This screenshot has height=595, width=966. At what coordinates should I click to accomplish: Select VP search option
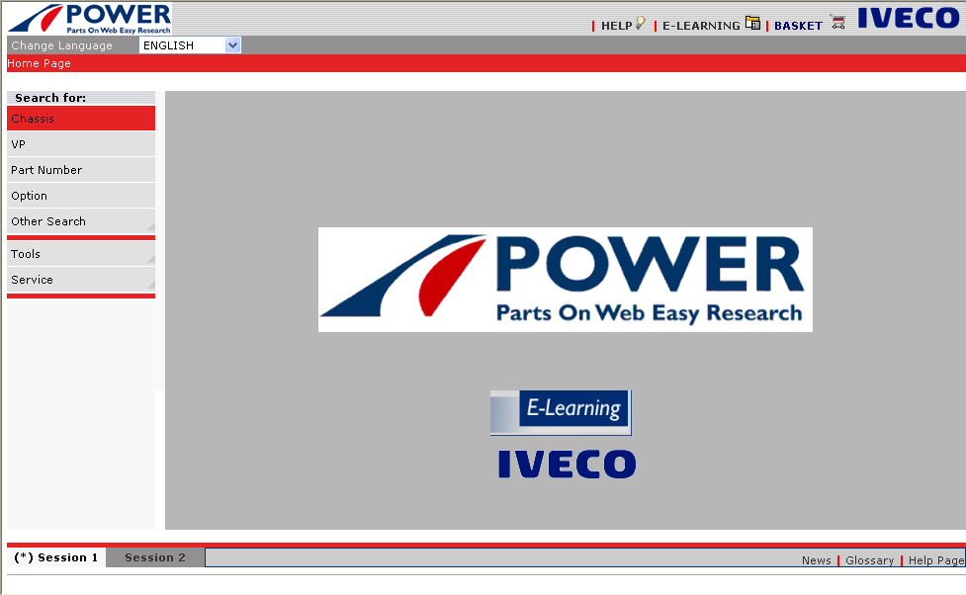coord(81,144)
